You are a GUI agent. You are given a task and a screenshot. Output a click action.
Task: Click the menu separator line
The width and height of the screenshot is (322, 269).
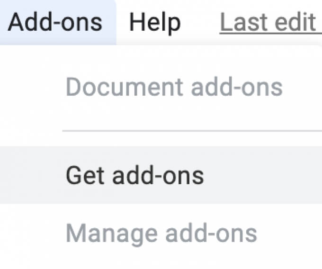point(192,131)
